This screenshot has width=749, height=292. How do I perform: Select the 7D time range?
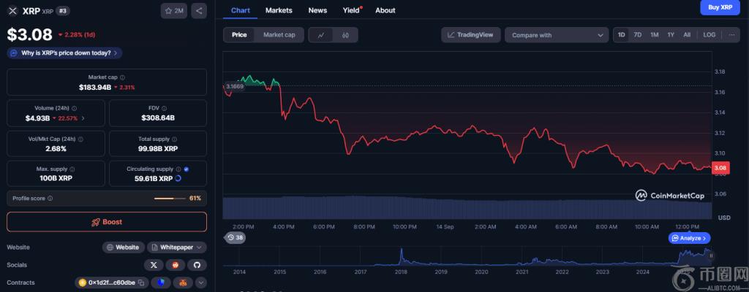click(637, 35)
